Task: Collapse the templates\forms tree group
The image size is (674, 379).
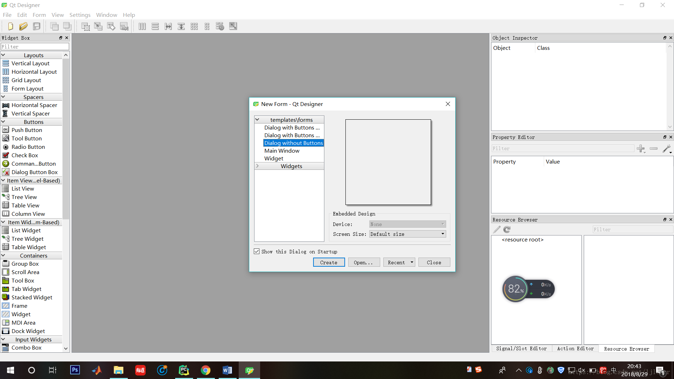Action: tap(257, 120)
